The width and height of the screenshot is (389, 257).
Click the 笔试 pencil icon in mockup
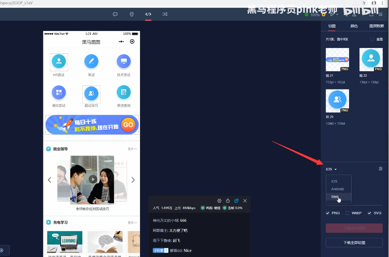tap(91, 61)
